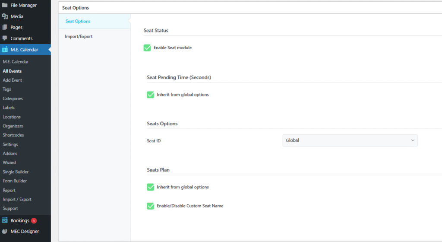
Task: Open Add Event in the sidebar
Action: coord(13,80)
